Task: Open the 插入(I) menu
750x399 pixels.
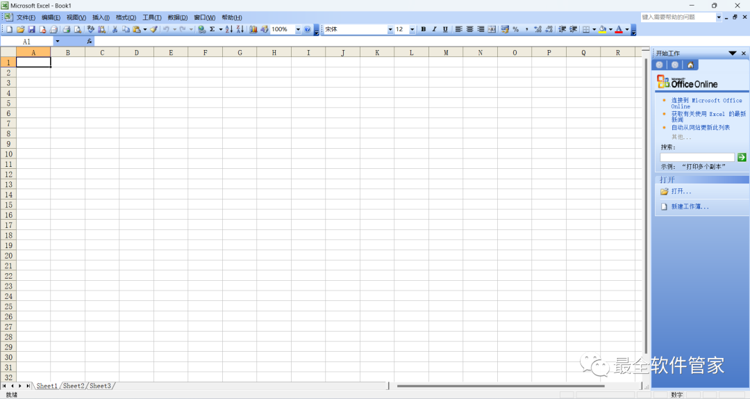Action: pyautogui.click(x=101, y=17)
